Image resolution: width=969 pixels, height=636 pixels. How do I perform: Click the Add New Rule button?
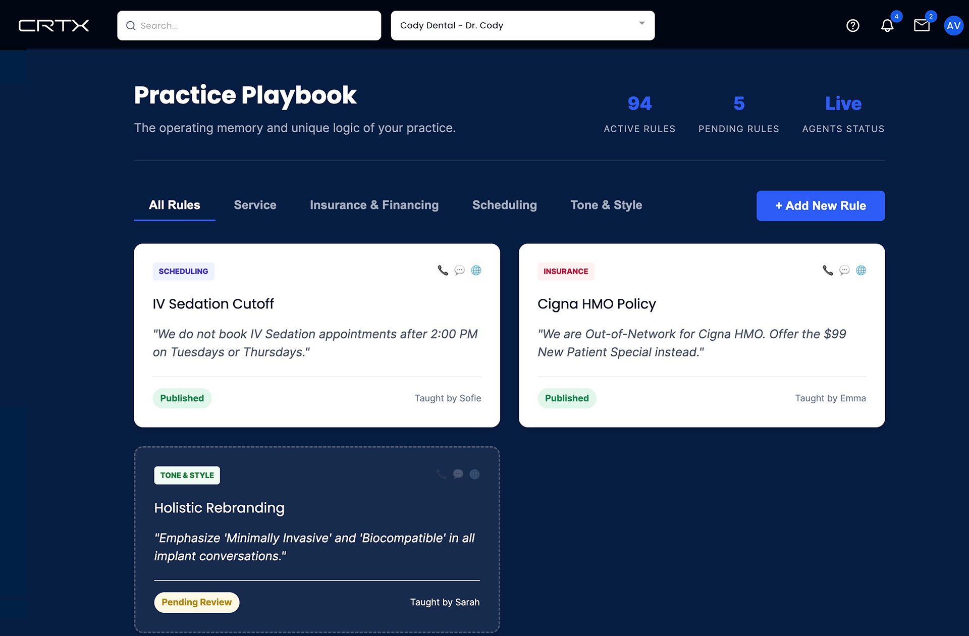point(820,206)
